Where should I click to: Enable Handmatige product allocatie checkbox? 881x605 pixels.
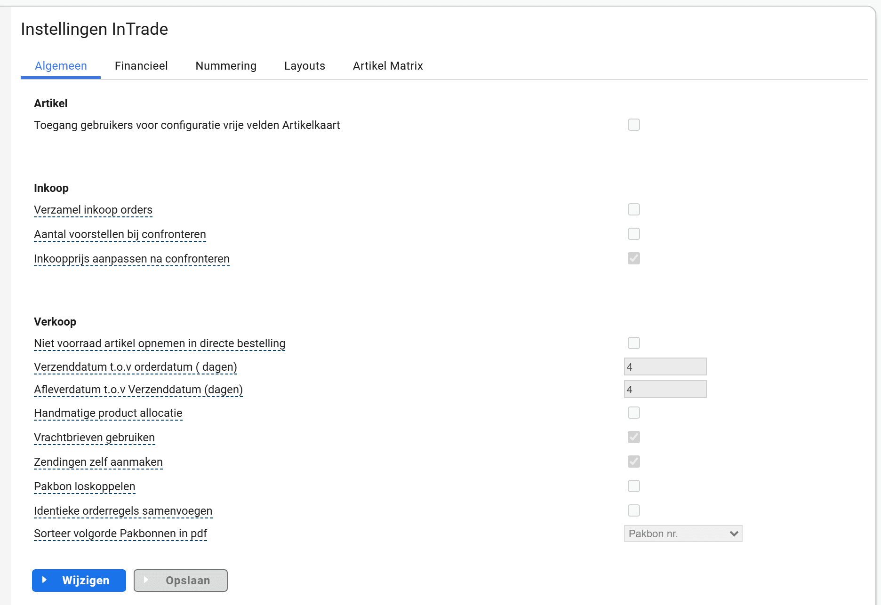click(634, 413)
